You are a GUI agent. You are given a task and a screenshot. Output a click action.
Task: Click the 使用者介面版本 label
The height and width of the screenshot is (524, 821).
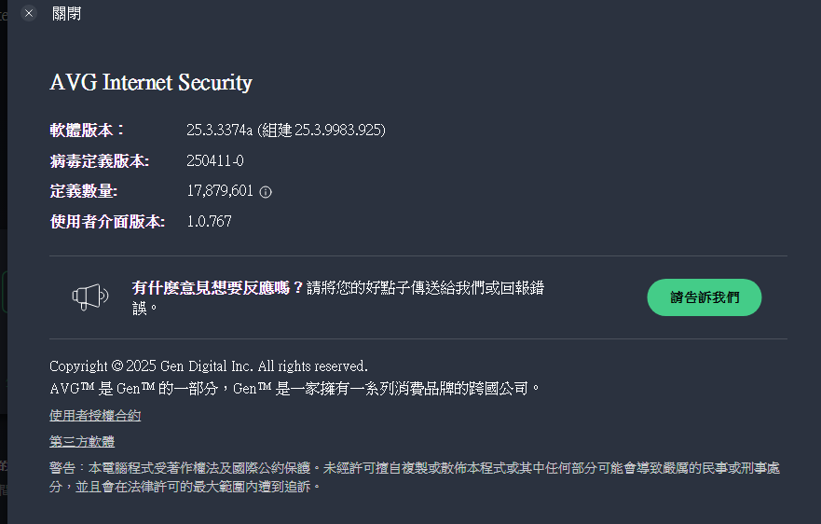pyautogui.click(x=107, y=221)
